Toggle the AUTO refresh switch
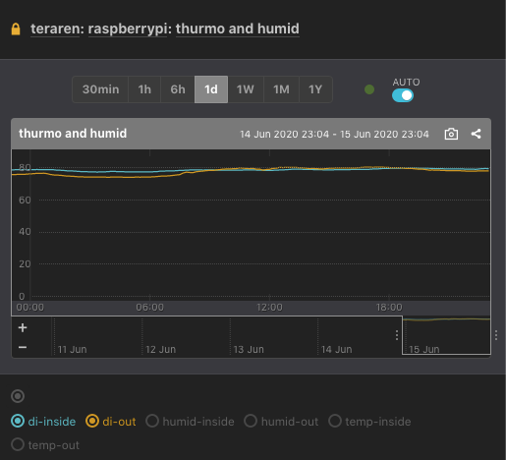 (403, 95)
